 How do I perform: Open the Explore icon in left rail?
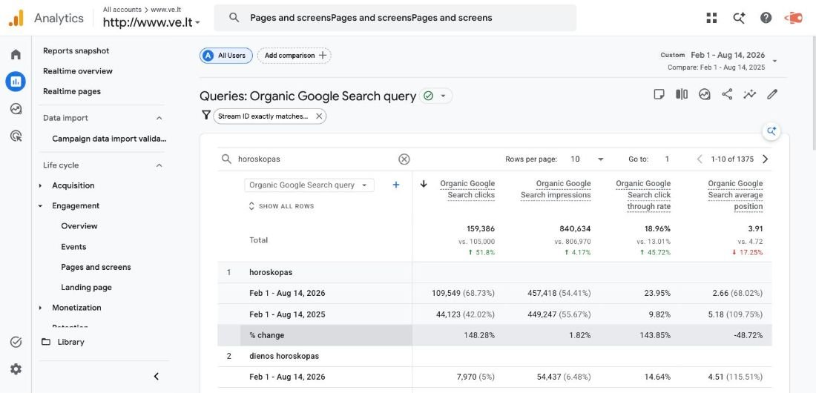16,109
